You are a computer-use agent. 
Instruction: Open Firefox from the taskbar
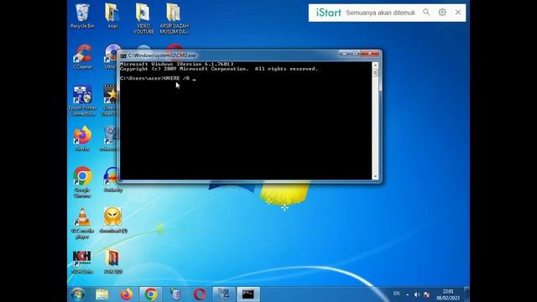click(x=127, y=294)
